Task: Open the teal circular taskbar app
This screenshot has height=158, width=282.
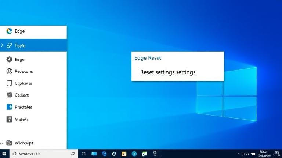Action: click(x=134, y=154)
